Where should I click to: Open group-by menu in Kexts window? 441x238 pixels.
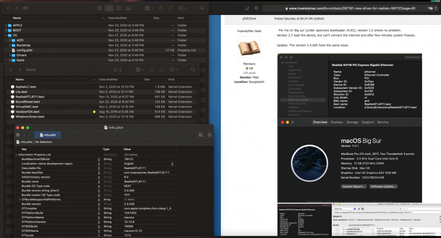[140, 70]
